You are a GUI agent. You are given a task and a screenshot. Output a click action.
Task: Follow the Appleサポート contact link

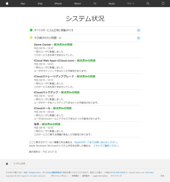[x=96, y=142]
